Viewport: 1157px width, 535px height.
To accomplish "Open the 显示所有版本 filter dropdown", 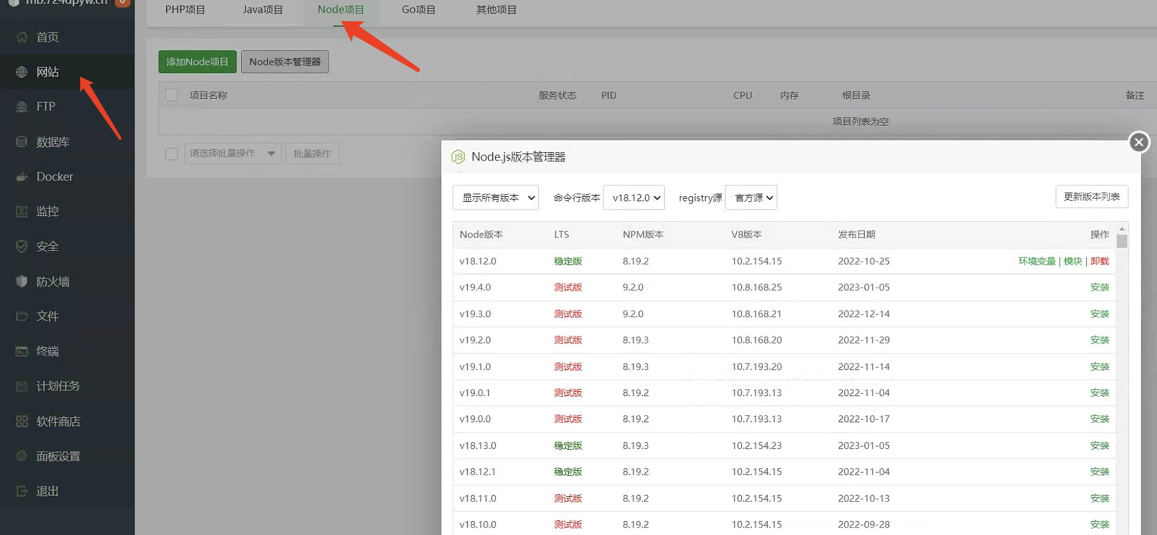I will pyautogui.click(x=496, y=197).
